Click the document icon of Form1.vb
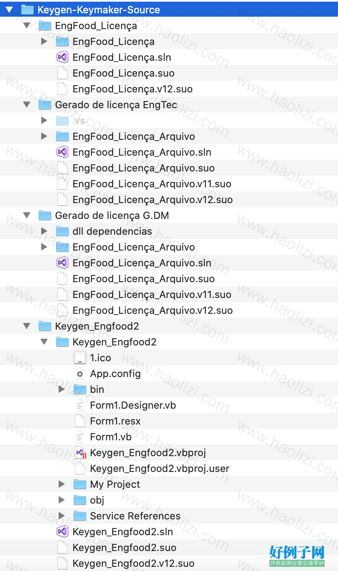 click(x=80, y=437)
